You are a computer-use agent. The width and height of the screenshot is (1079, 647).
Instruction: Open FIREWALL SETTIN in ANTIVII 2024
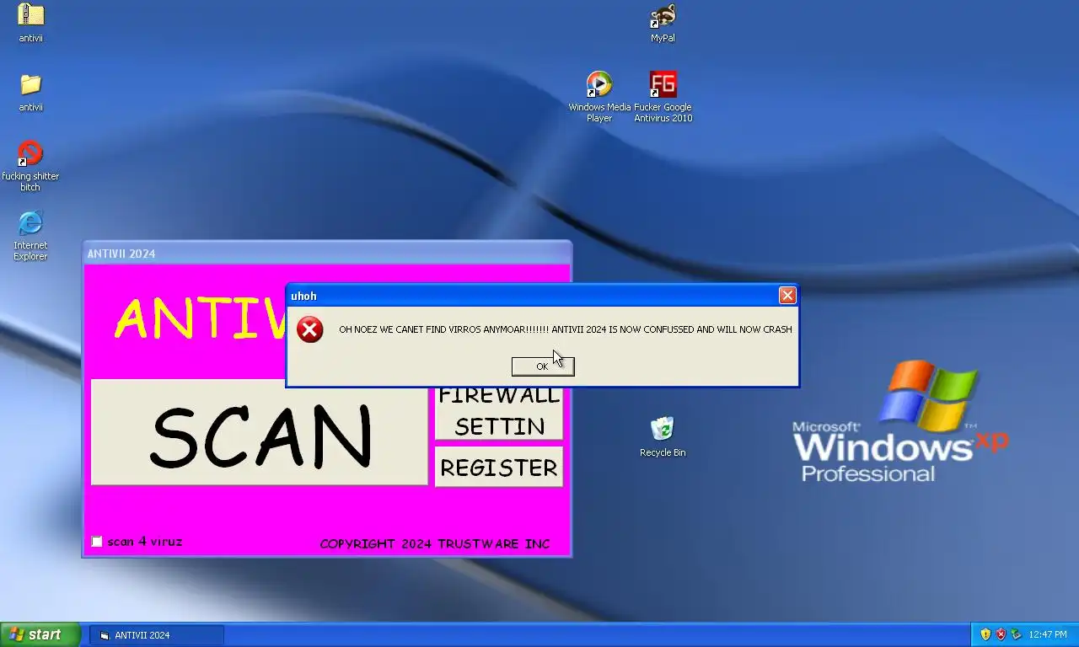[499, 413]
